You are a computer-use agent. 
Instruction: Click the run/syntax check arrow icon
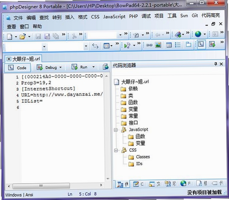point(127,46)
